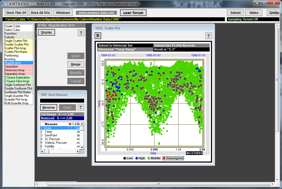The image size is (282, 189).
Task: Select DewPoint row in Measure list
Action: tap(60, 135)
